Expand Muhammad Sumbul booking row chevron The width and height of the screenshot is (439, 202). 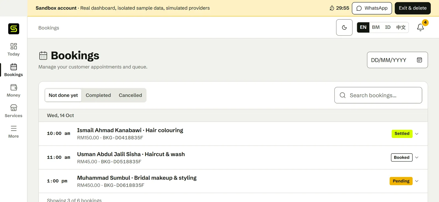(x=417, y=181)
